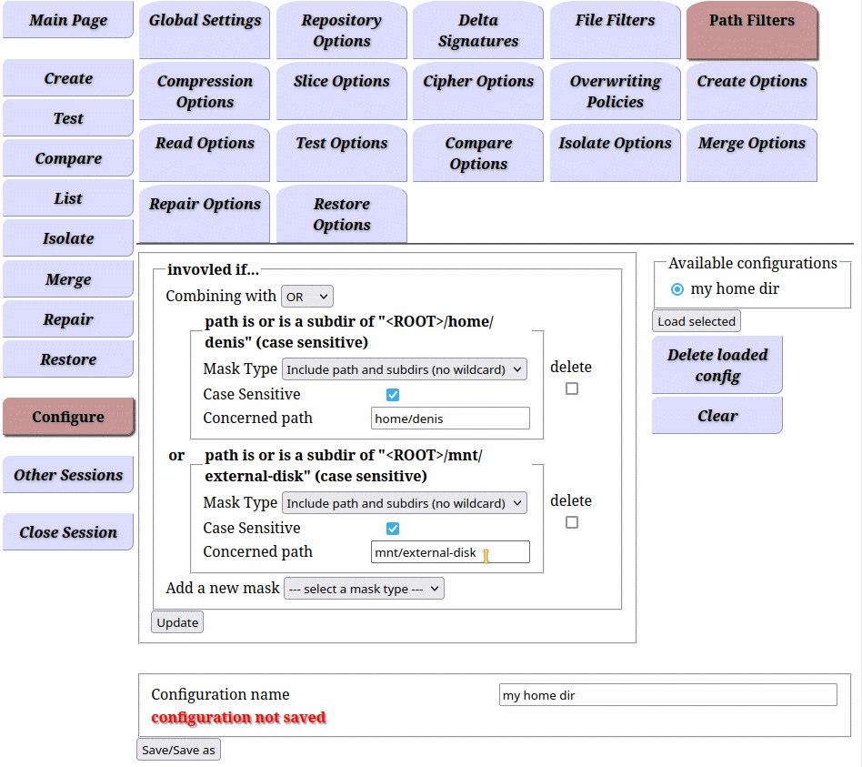
Task: Click the Update button
Action: (177, 622)
